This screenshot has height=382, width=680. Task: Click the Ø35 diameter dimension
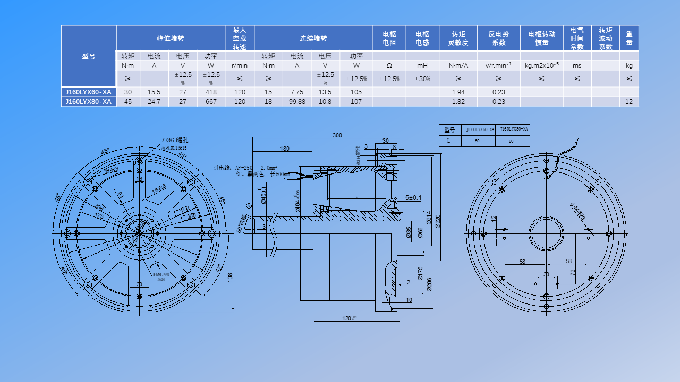409,232
